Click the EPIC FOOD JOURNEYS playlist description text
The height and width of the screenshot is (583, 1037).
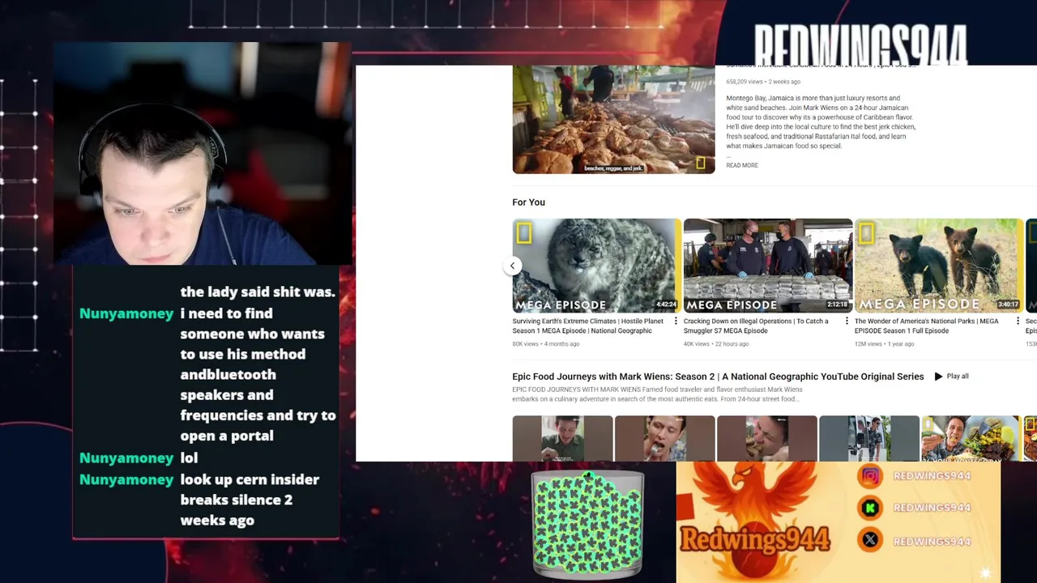tap(657, 394)
